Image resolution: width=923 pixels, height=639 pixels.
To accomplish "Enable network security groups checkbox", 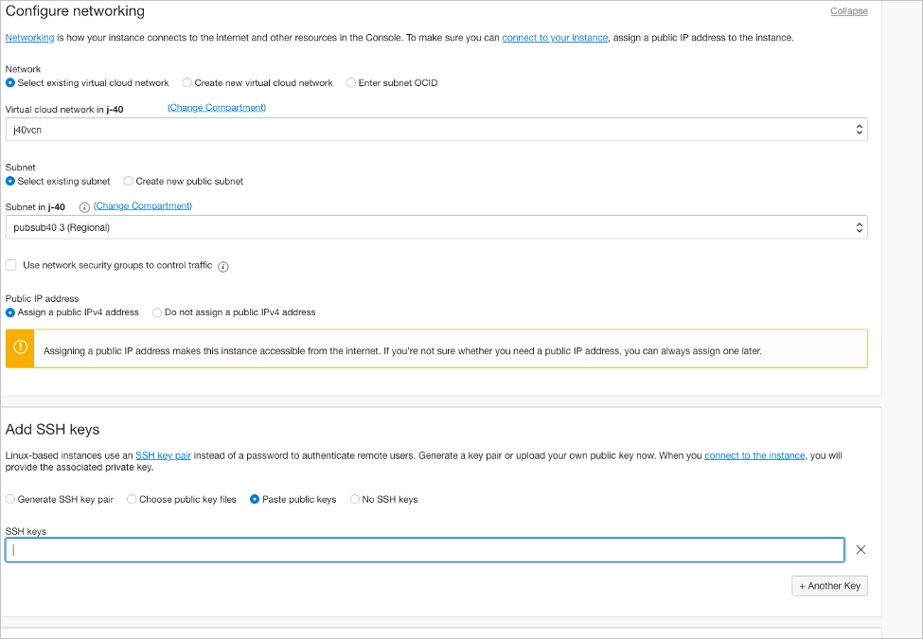I will [x=11, y=266].
